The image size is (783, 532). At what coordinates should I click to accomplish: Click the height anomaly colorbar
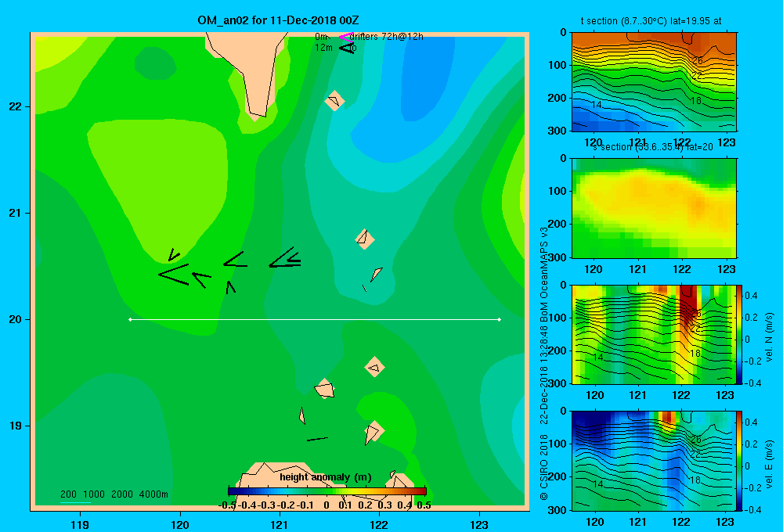click(327, 491)
